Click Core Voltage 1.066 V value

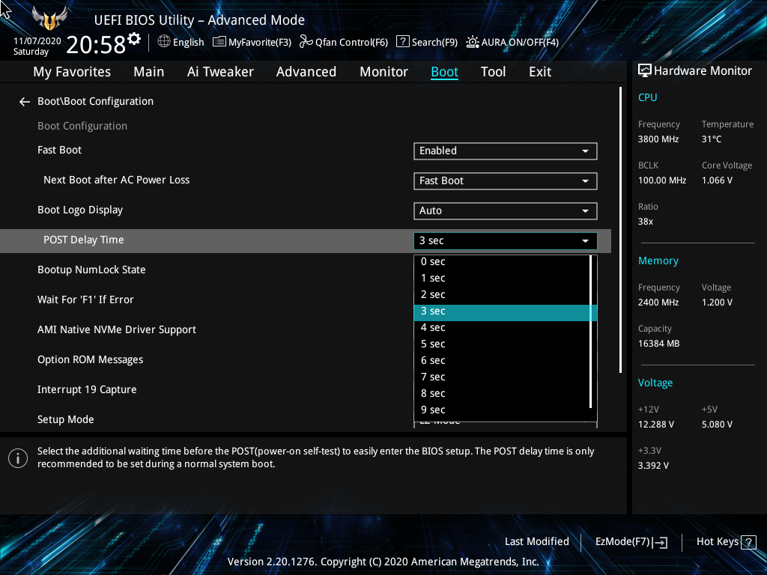tap(717, 180)
